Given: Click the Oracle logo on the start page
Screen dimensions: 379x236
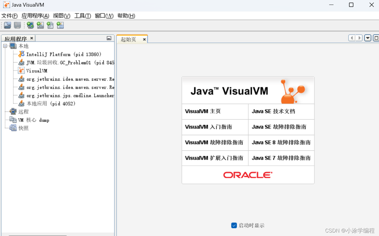Looking at the screenshot, I should point(248,174).
